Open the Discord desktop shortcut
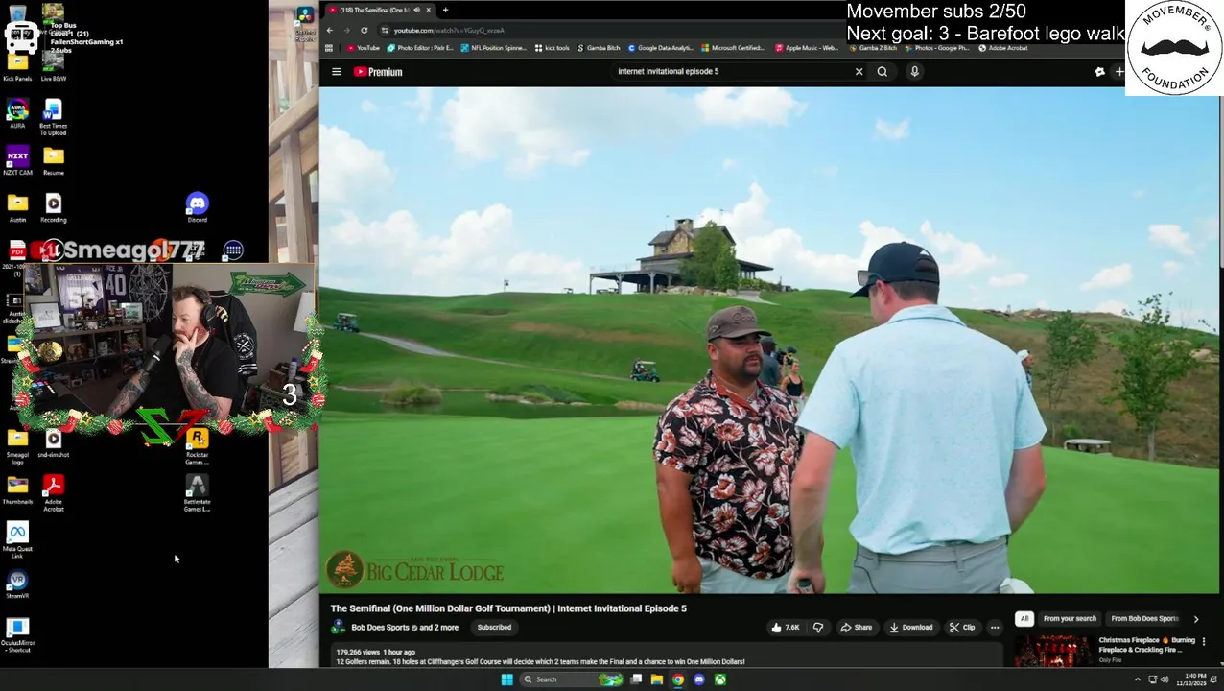This screenshot has width=1224, height=691. click(x=197, y=207)
